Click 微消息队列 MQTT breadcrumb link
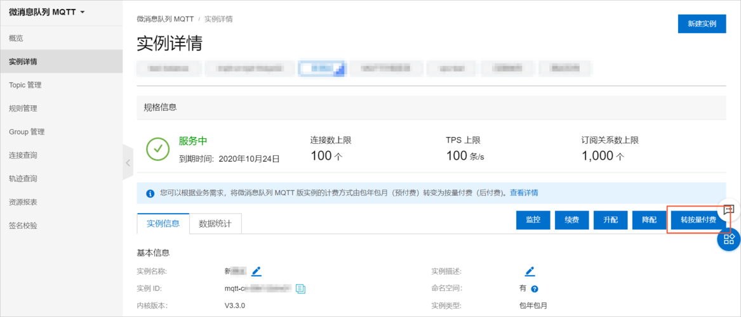 click(x=165, y=20)
